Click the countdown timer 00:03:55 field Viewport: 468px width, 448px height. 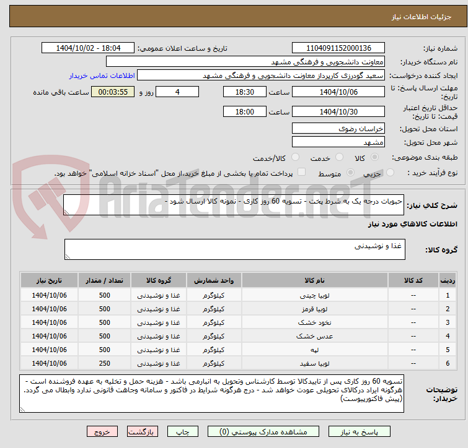point(113,92)
